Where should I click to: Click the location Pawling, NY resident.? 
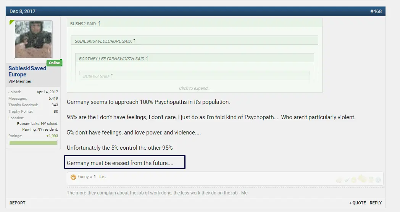coord(40,129)
